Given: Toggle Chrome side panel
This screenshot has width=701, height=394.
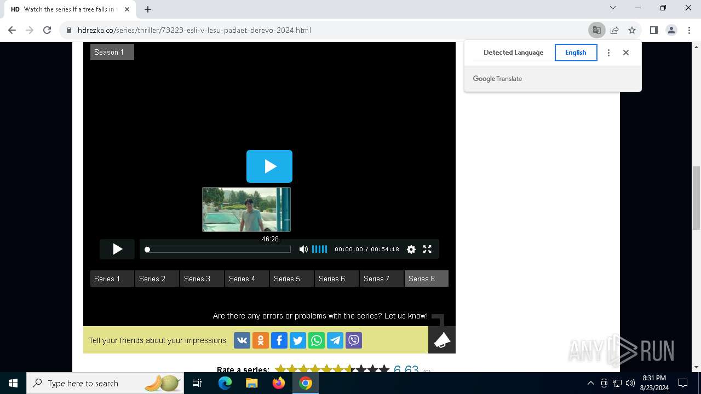Looking at the screenshot, I should [653, 30].
